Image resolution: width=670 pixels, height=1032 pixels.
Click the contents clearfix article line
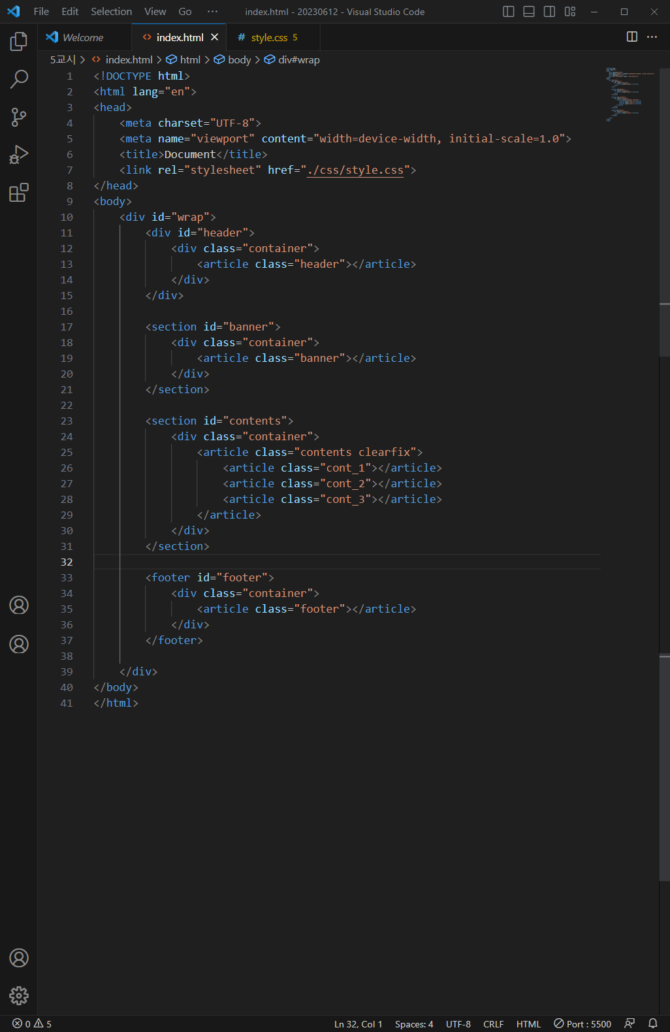click(310, 452)
